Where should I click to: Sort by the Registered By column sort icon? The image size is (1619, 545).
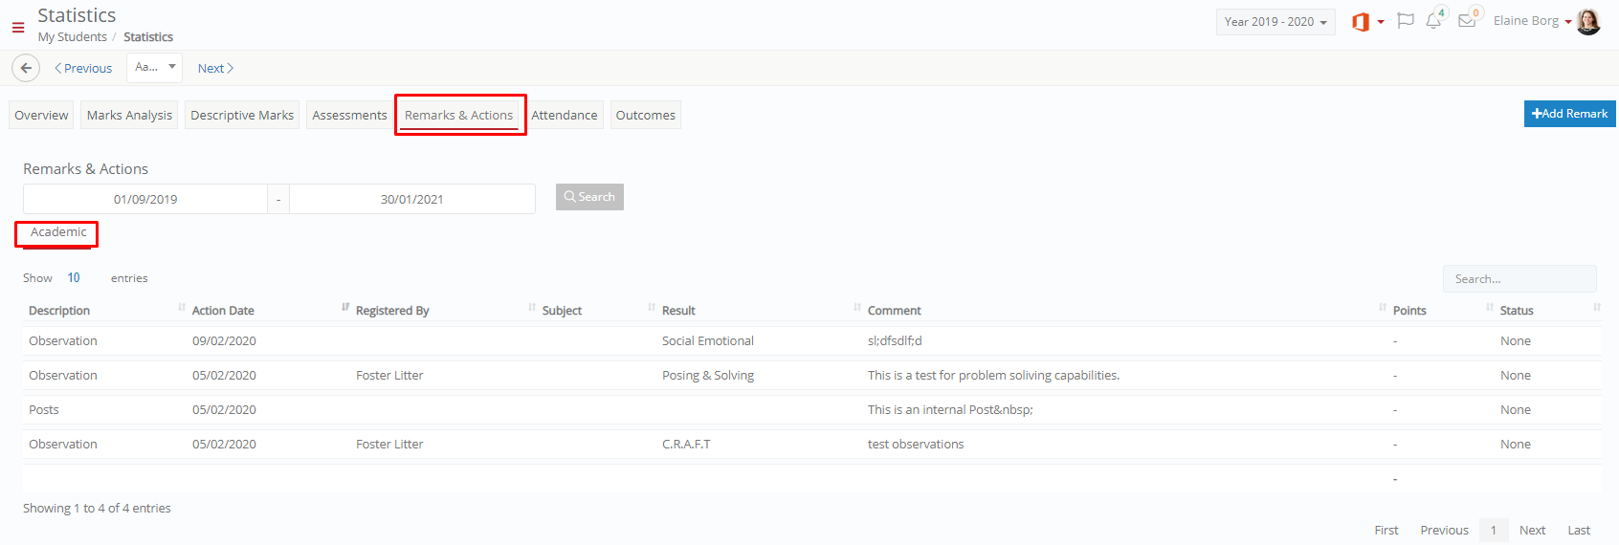[532, 307]
